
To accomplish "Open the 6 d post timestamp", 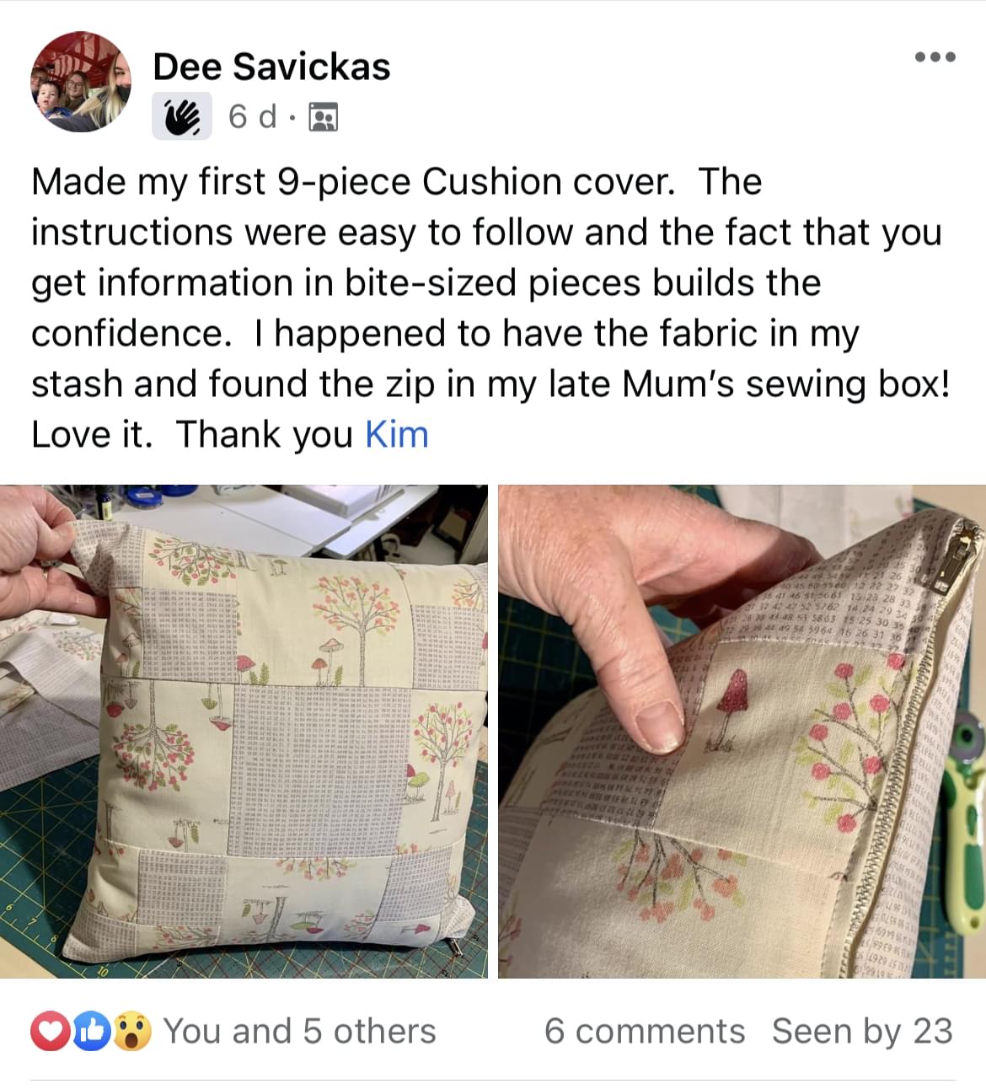I will pyautogui.click(x=252, y=117).
